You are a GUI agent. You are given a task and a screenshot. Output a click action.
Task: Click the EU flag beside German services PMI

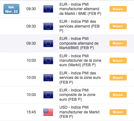click(48, 26)
